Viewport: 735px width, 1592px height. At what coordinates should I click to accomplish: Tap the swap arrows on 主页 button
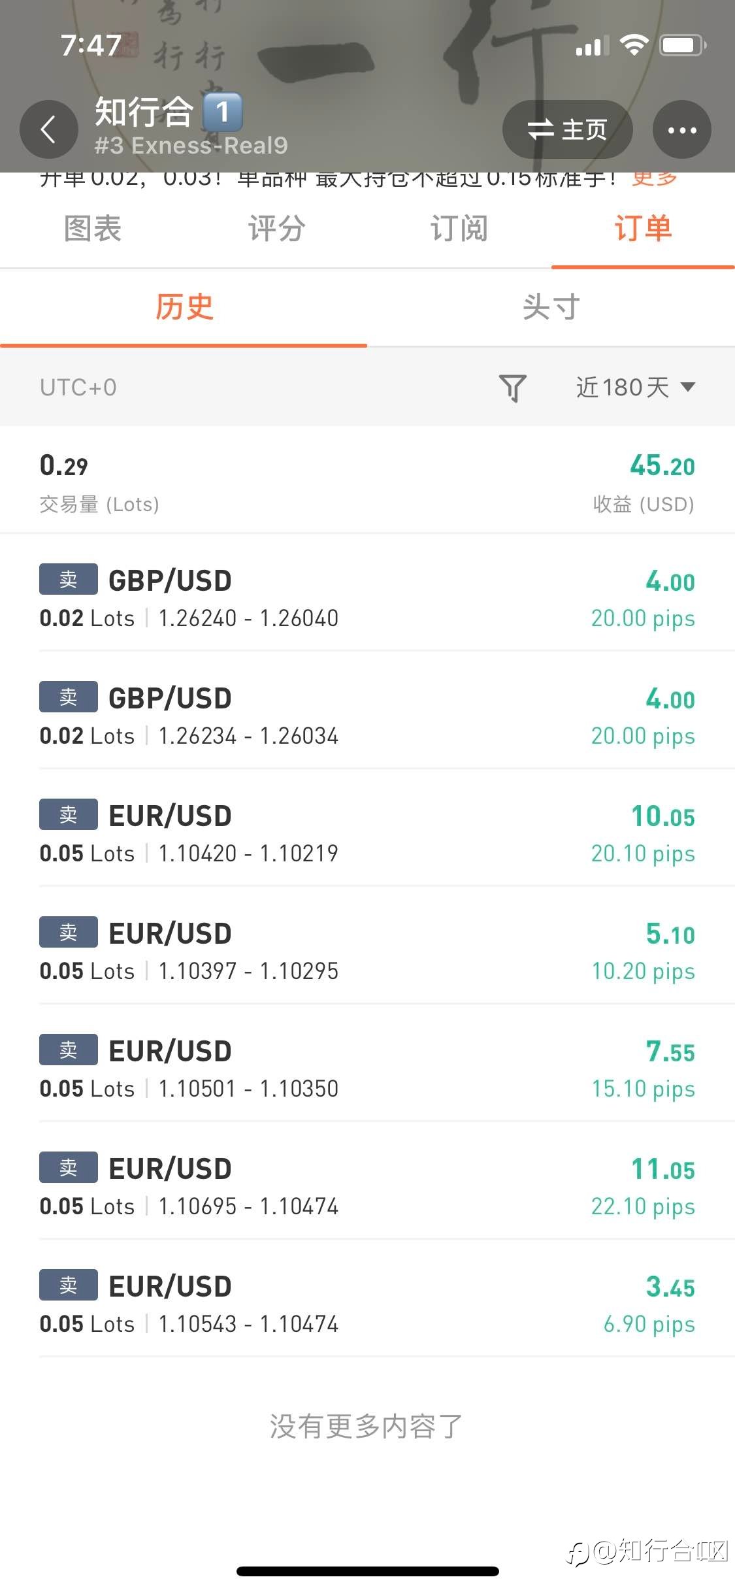tap(541, 129)
